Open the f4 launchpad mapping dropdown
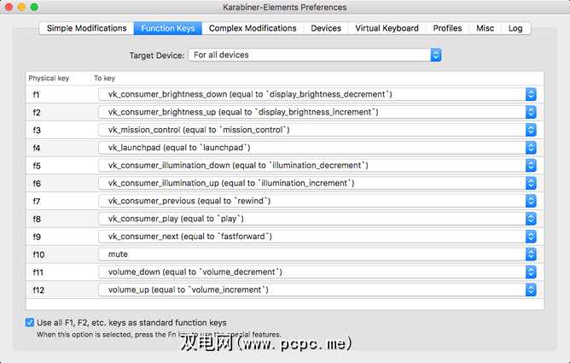 (x=317, y=148)
